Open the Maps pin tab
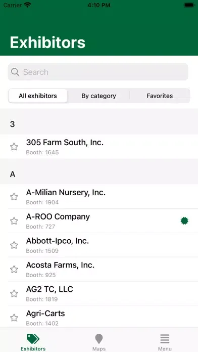The width and height of the screenshot is (198, 352). click(99, 342)
